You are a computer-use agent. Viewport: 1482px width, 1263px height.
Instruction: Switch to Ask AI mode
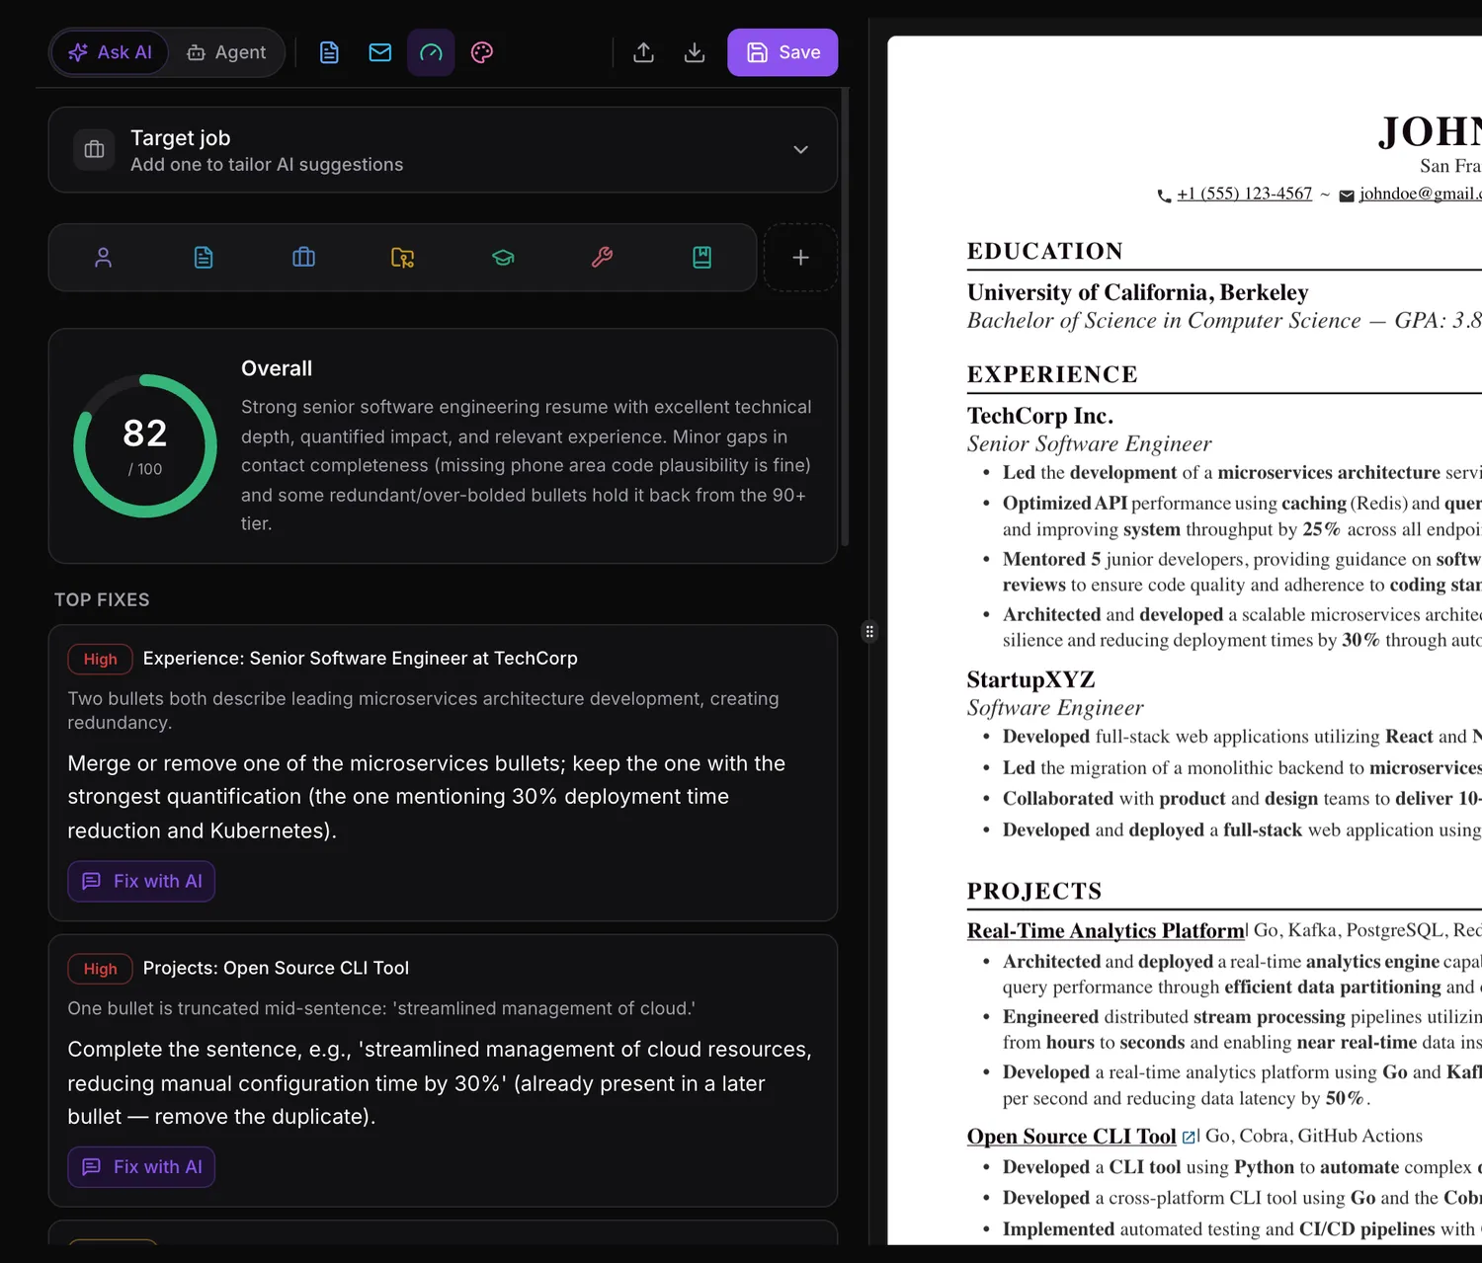click(110, 52)
